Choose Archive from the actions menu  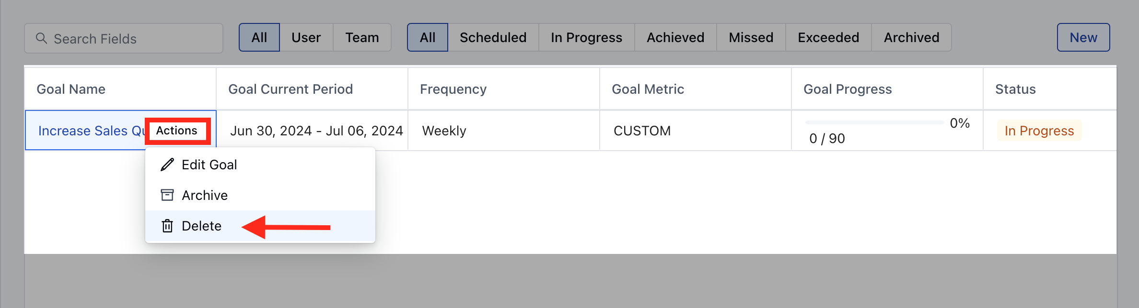(x=260, y=195)
